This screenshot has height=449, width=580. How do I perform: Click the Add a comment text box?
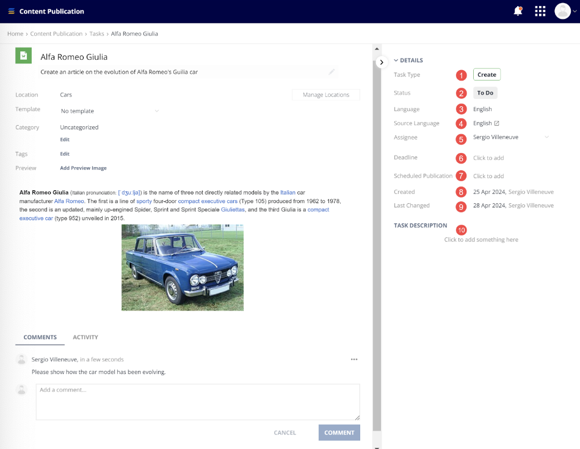coord(198,401)
